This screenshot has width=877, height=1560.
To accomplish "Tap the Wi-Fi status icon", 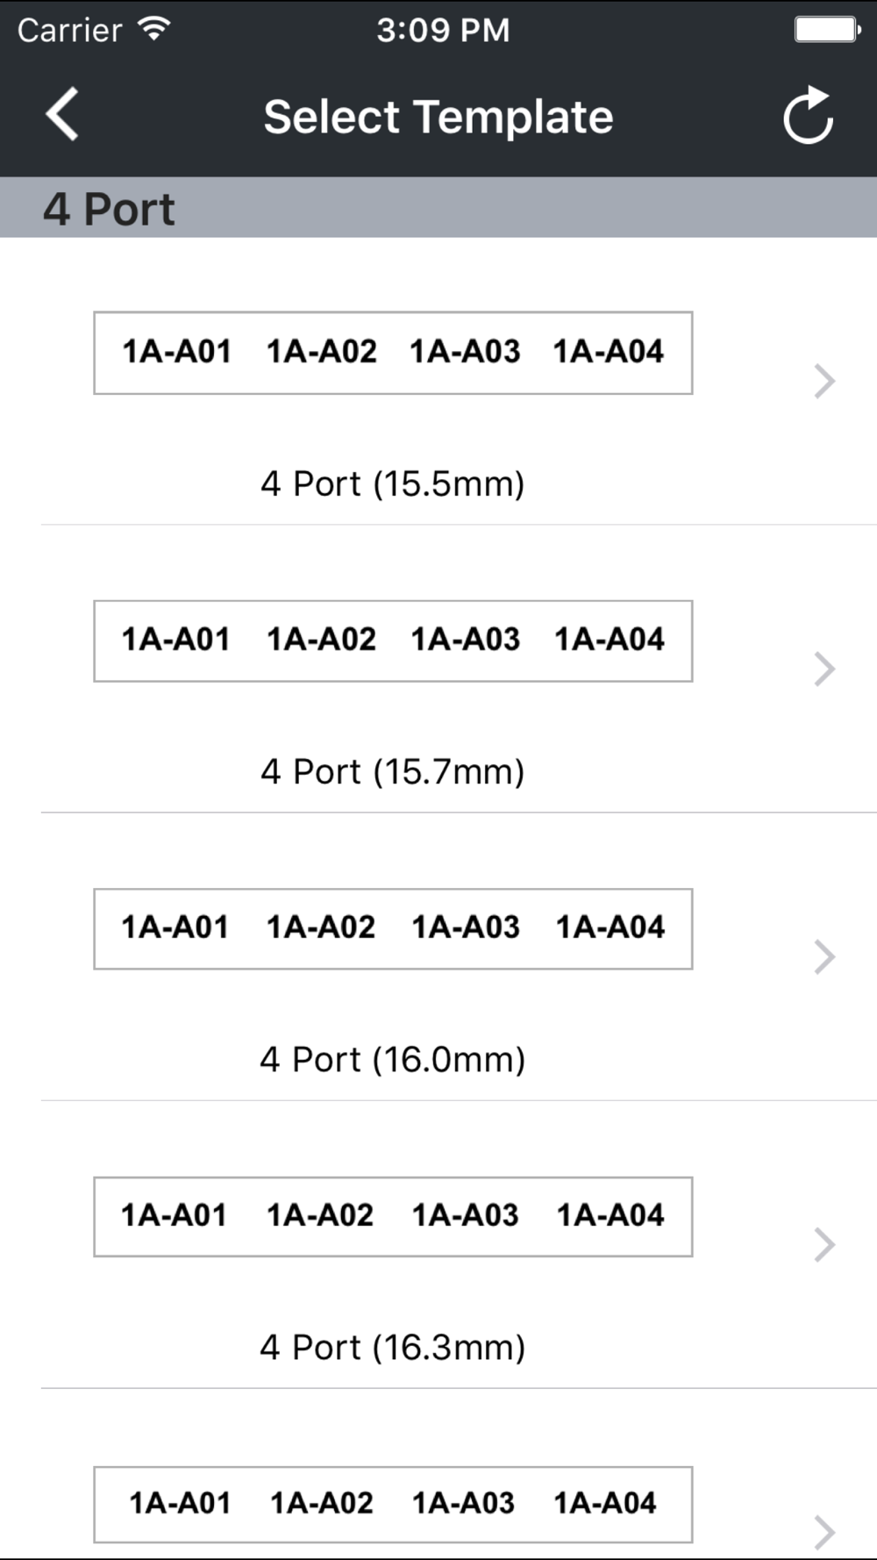I will pos(154,30).
